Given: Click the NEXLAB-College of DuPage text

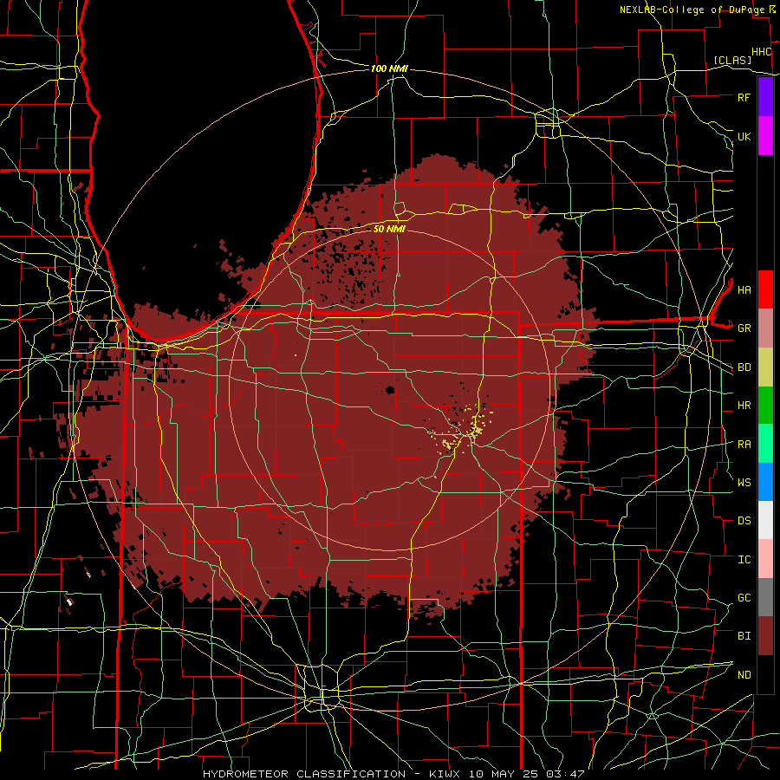Looking at the screenshot, I should 692,10.
